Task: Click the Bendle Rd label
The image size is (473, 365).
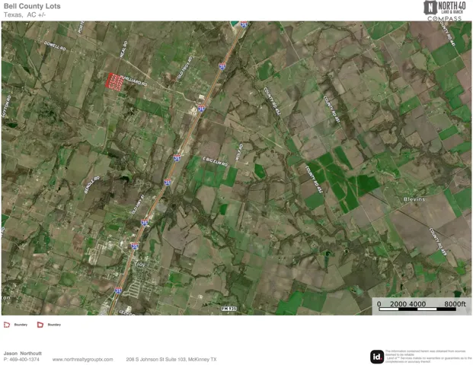Action: pos(91,185)
